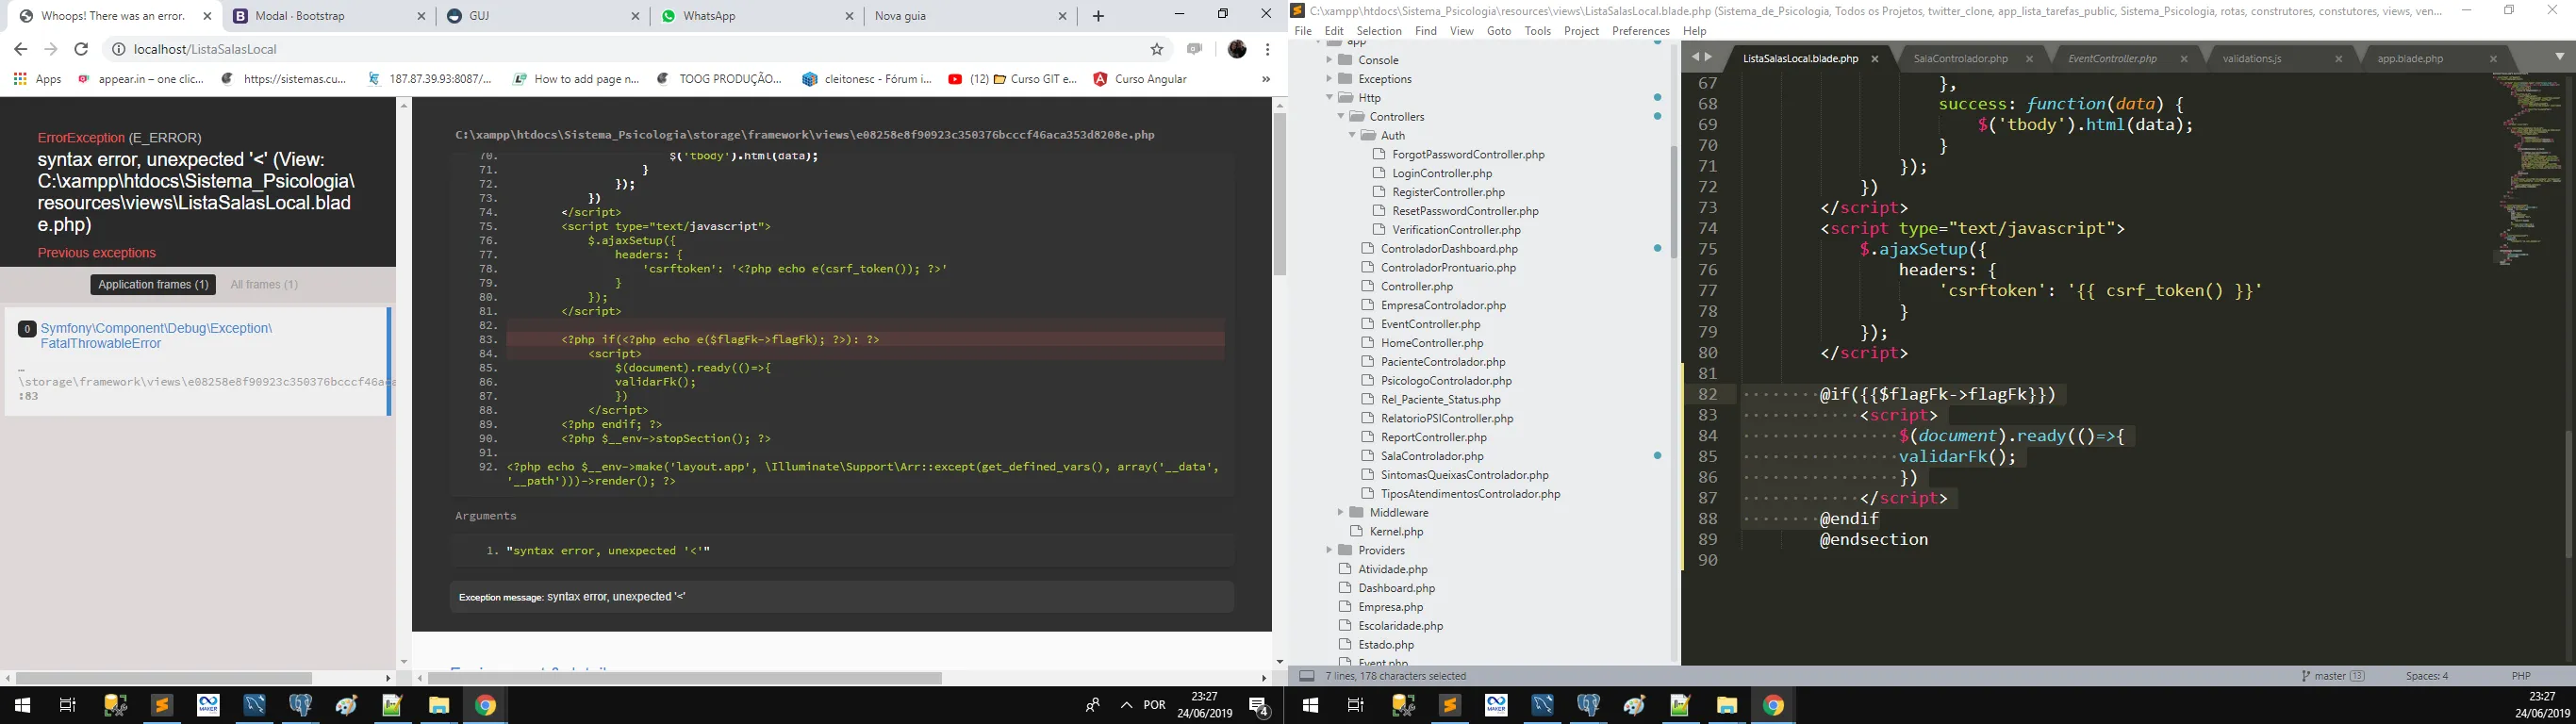Expand the Console folder in sidebar
This screenshot has height=724, width=2576.
[1329, 60]
